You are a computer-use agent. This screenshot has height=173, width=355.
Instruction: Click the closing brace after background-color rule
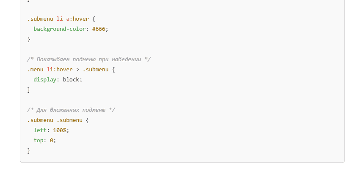coord(29,39)
